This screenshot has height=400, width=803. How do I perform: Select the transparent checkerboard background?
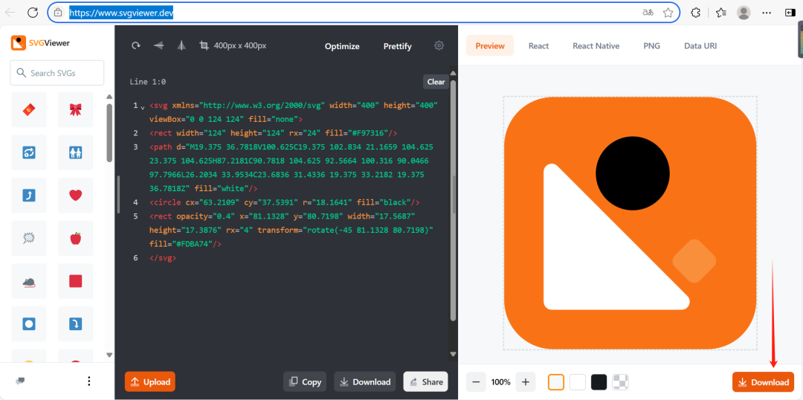621,381
